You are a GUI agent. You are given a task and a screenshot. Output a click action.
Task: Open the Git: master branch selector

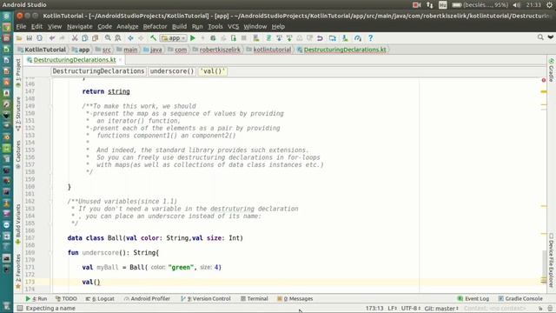pos(441,309)
